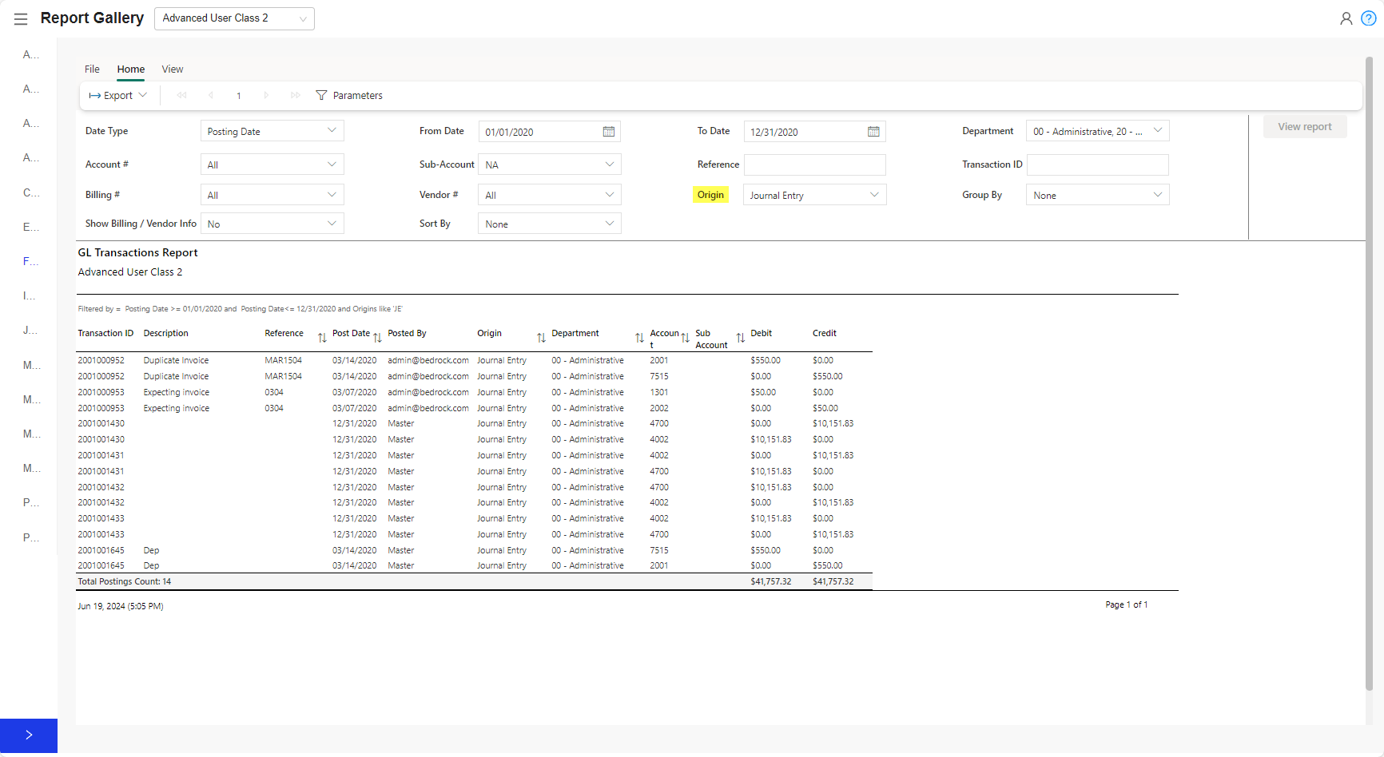The height and width of the screenshot is (757, 1384).
Task: Open Origin Journal Entry dropdown
Action: tap(815, 195)
